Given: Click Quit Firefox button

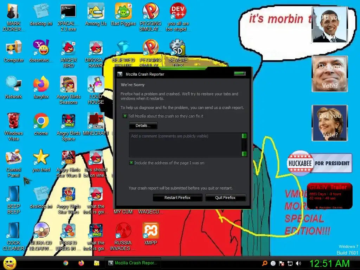Looking at the screenshot, I should coord(225,198).
